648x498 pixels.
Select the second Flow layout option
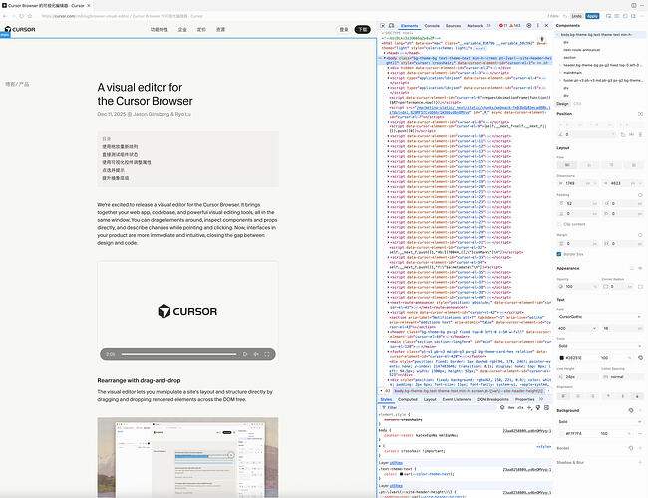coord(589,165)
